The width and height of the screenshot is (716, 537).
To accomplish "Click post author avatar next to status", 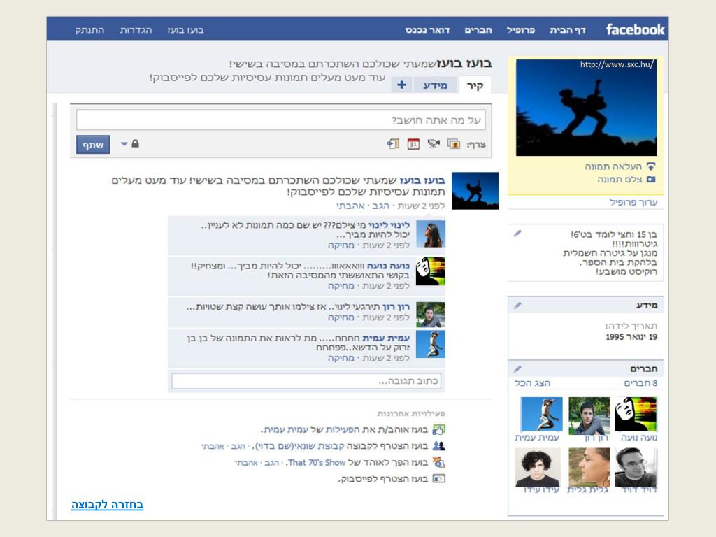I will tap(475, 191).
